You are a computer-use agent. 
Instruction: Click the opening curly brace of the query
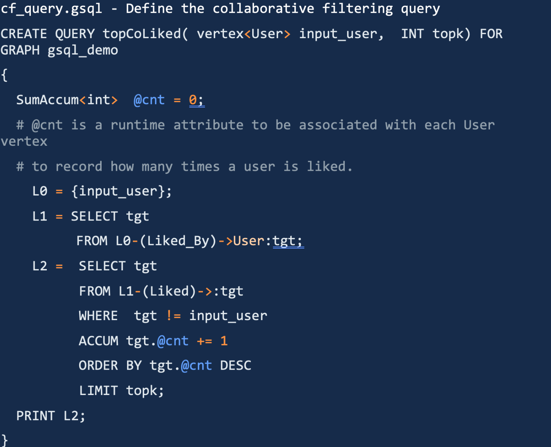click(x=4, y=75)
